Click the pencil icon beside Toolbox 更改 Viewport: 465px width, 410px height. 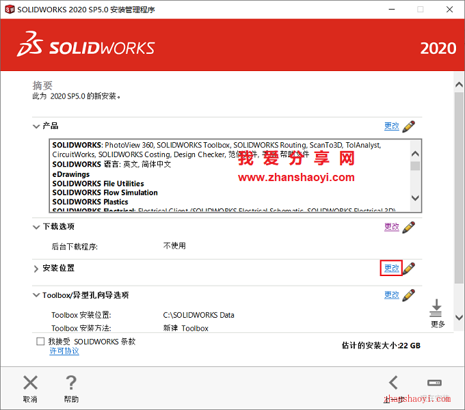pyautogui.click(x=409, y=295)
